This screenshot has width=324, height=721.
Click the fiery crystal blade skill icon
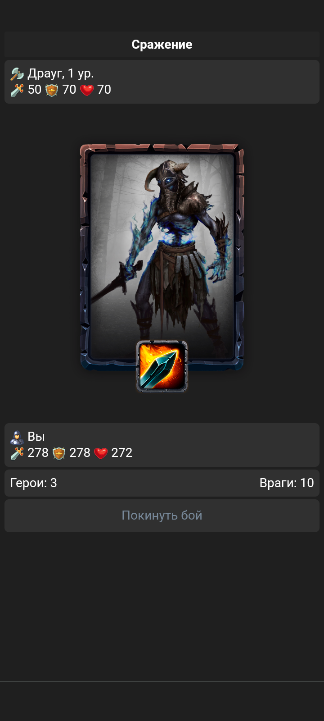(162, 366)
